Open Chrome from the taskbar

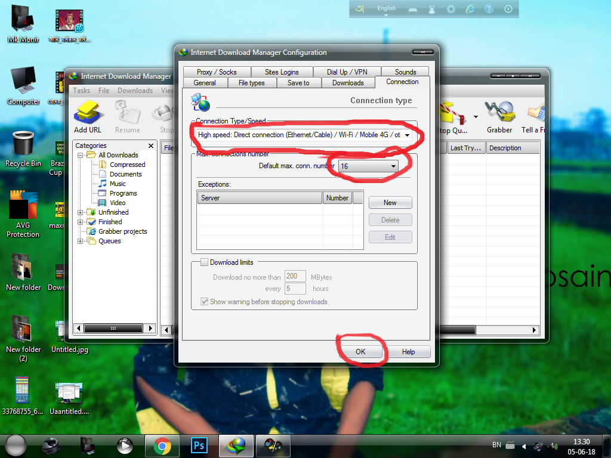(x=162, y=446)
